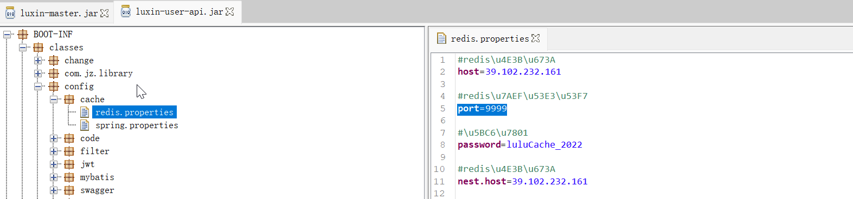
Task: Click the swagger package icon
Action: coord(69,190)
